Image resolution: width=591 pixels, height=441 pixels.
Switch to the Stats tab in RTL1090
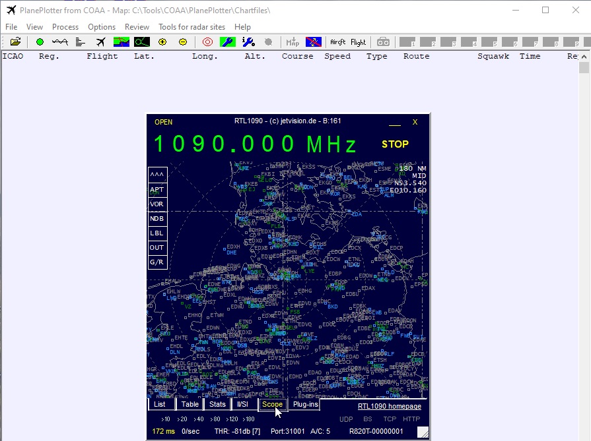point(217,405)
